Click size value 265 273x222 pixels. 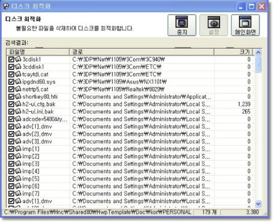pyautogui.click(x=246, y=112)
